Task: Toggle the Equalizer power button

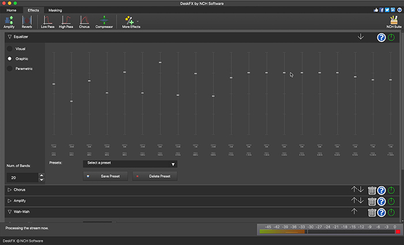Action: click(391, 37)
